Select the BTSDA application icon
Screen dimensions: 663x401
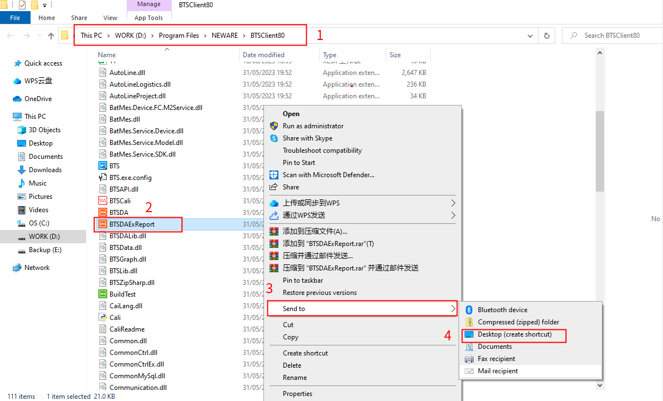102,212
